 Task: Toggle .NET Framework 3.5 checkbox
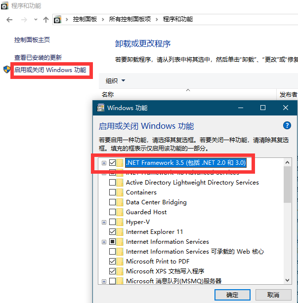pos(112,163)
